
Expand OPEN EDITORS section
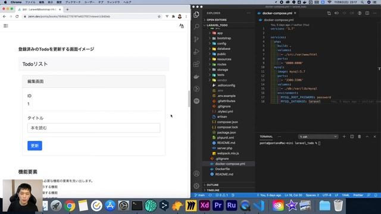[216, 20]
